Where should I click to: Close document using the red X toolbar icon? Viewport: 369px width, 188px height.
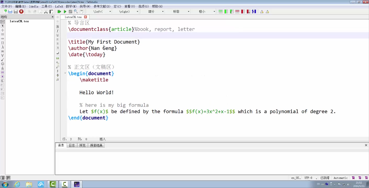pos(21,11)
